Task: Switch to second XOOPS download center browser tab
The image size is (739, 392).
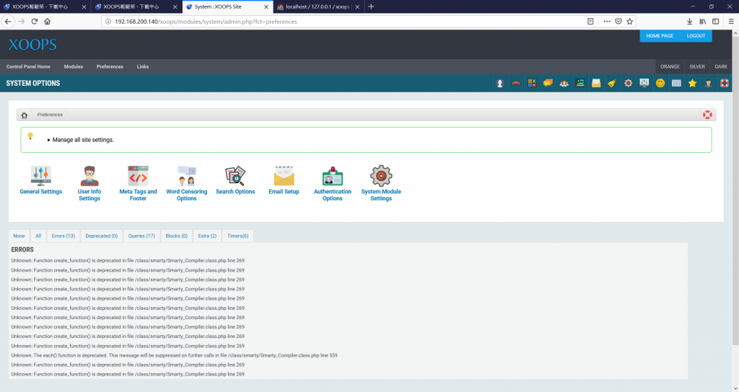Action: pos(136,6)
